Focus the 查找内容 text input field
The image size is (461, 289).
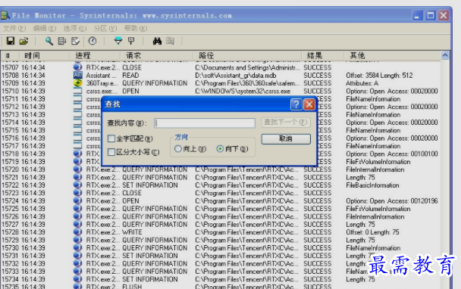pyautogui.click(x=205, y=123)
